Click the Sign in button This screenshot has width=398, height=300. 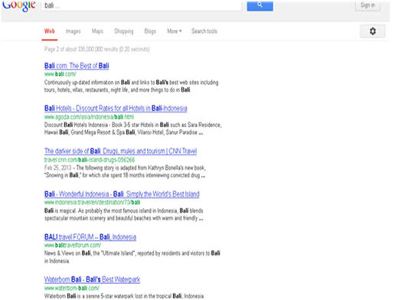[x=367, y=5]
